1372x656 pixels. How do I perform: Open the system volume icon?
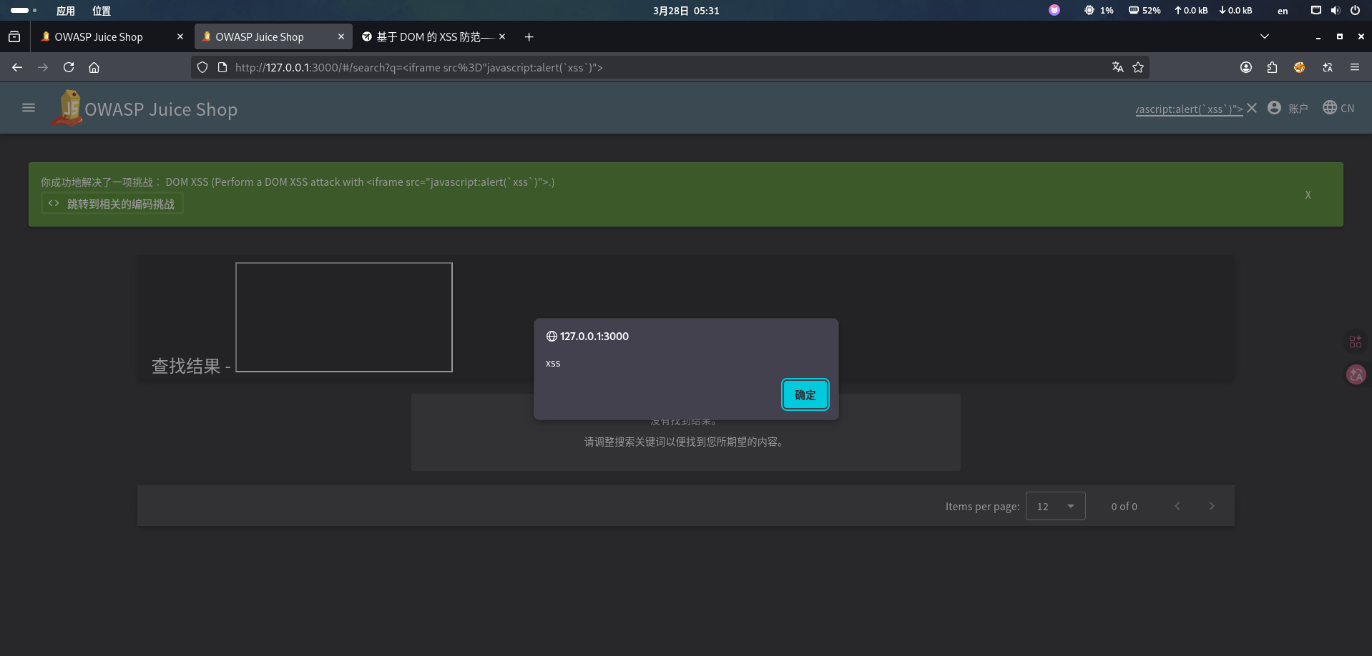(1336, 11)
